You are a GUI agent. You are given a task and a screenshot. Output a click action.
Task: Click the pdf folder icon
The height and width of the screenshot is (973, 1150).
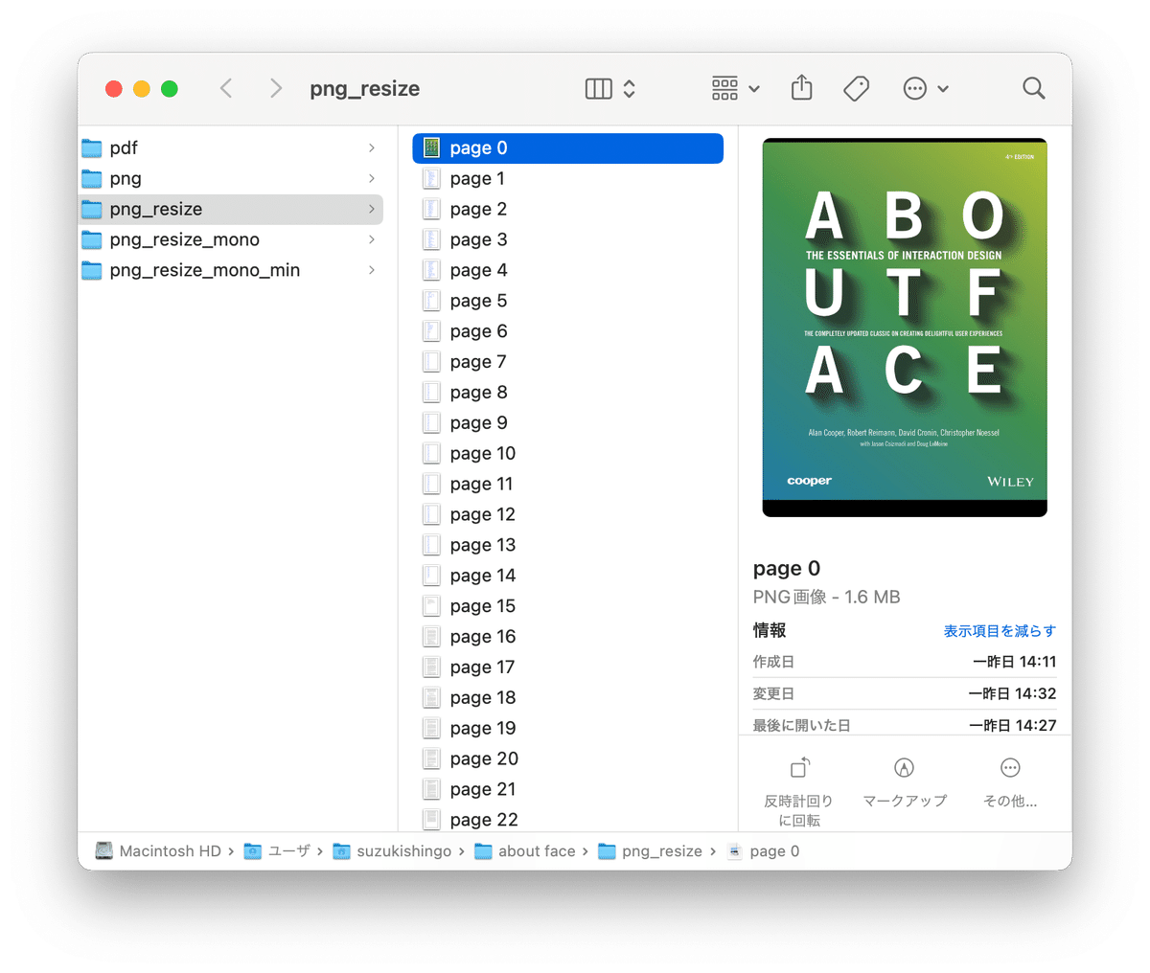(92, 147)
